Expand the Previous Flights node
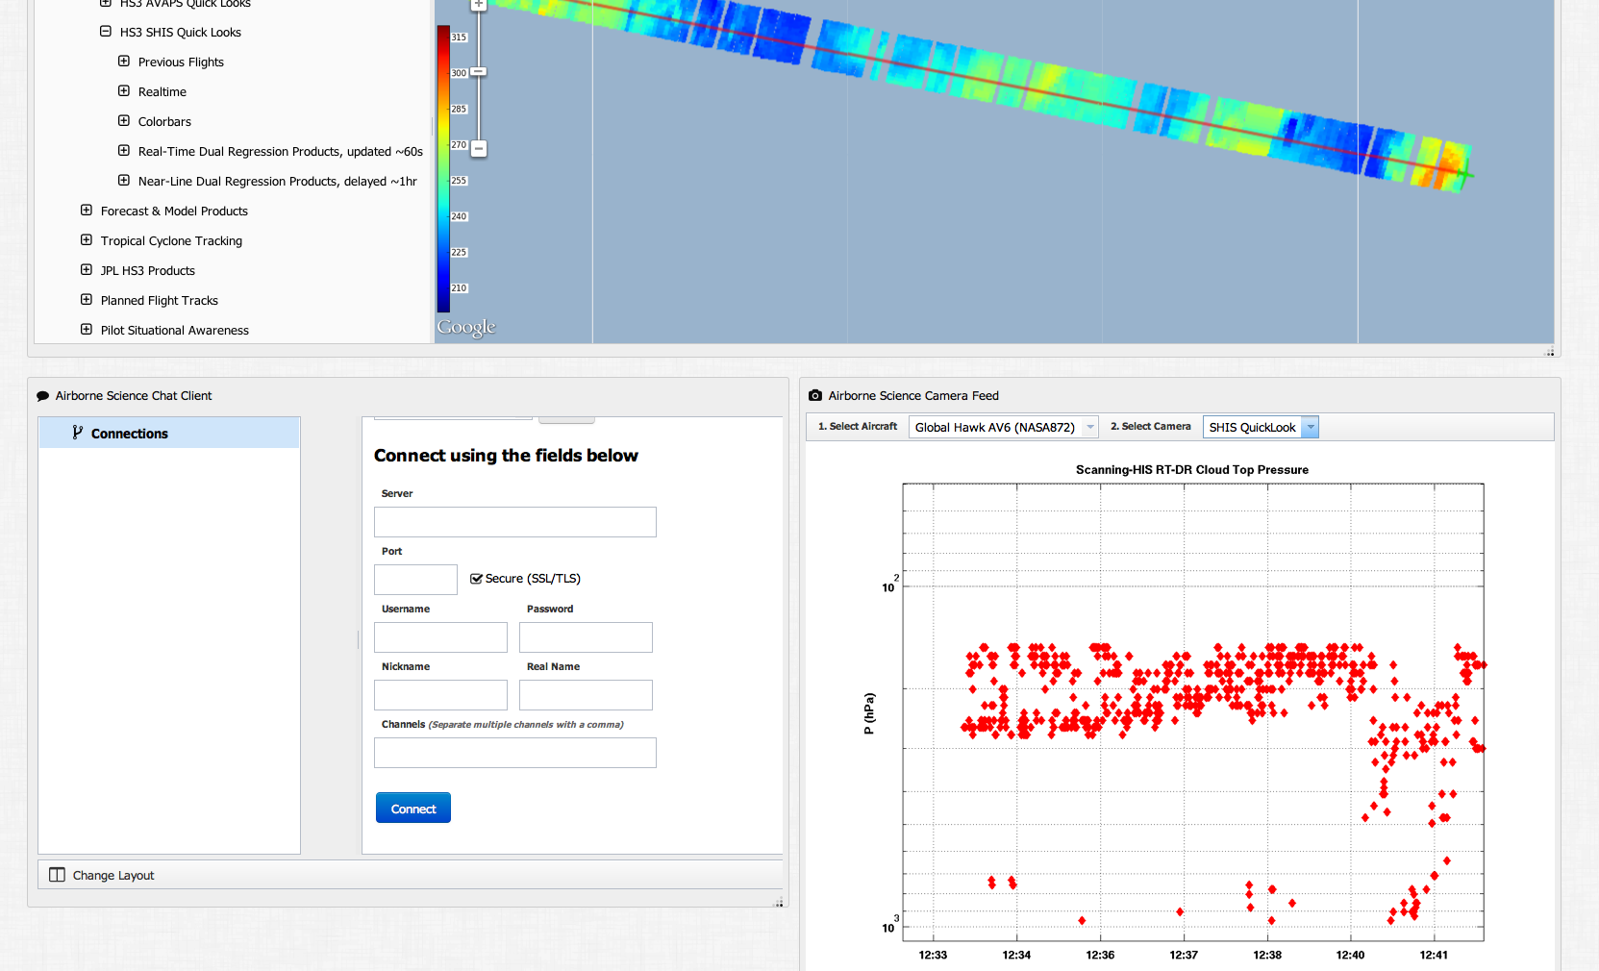Image resolution: width=1599 pixels, height=971 pixels. (124, 62)
